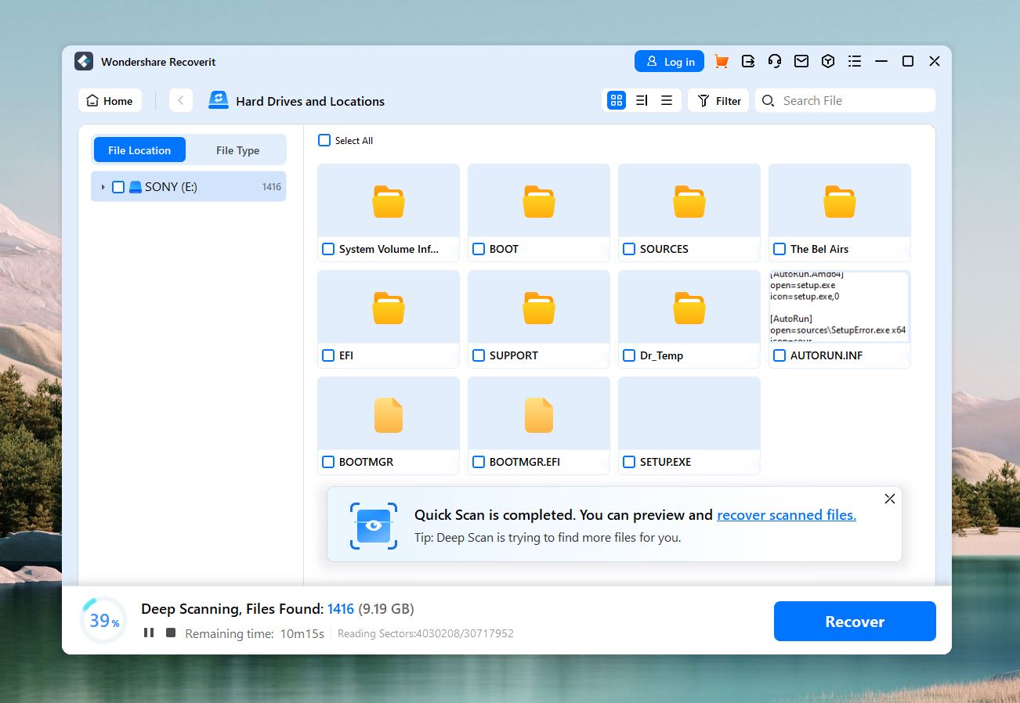Viewport: 1020px width, 703px height.
Task: Switch to details list view
Action: point(642,100)
